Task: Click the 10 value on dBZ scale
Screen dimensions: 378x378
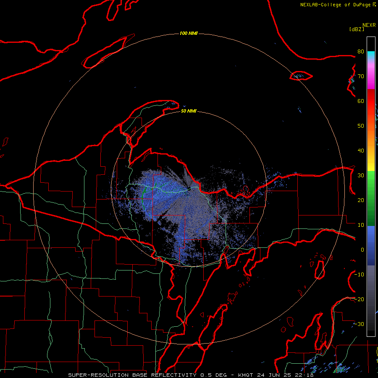Action: (361, 225)
